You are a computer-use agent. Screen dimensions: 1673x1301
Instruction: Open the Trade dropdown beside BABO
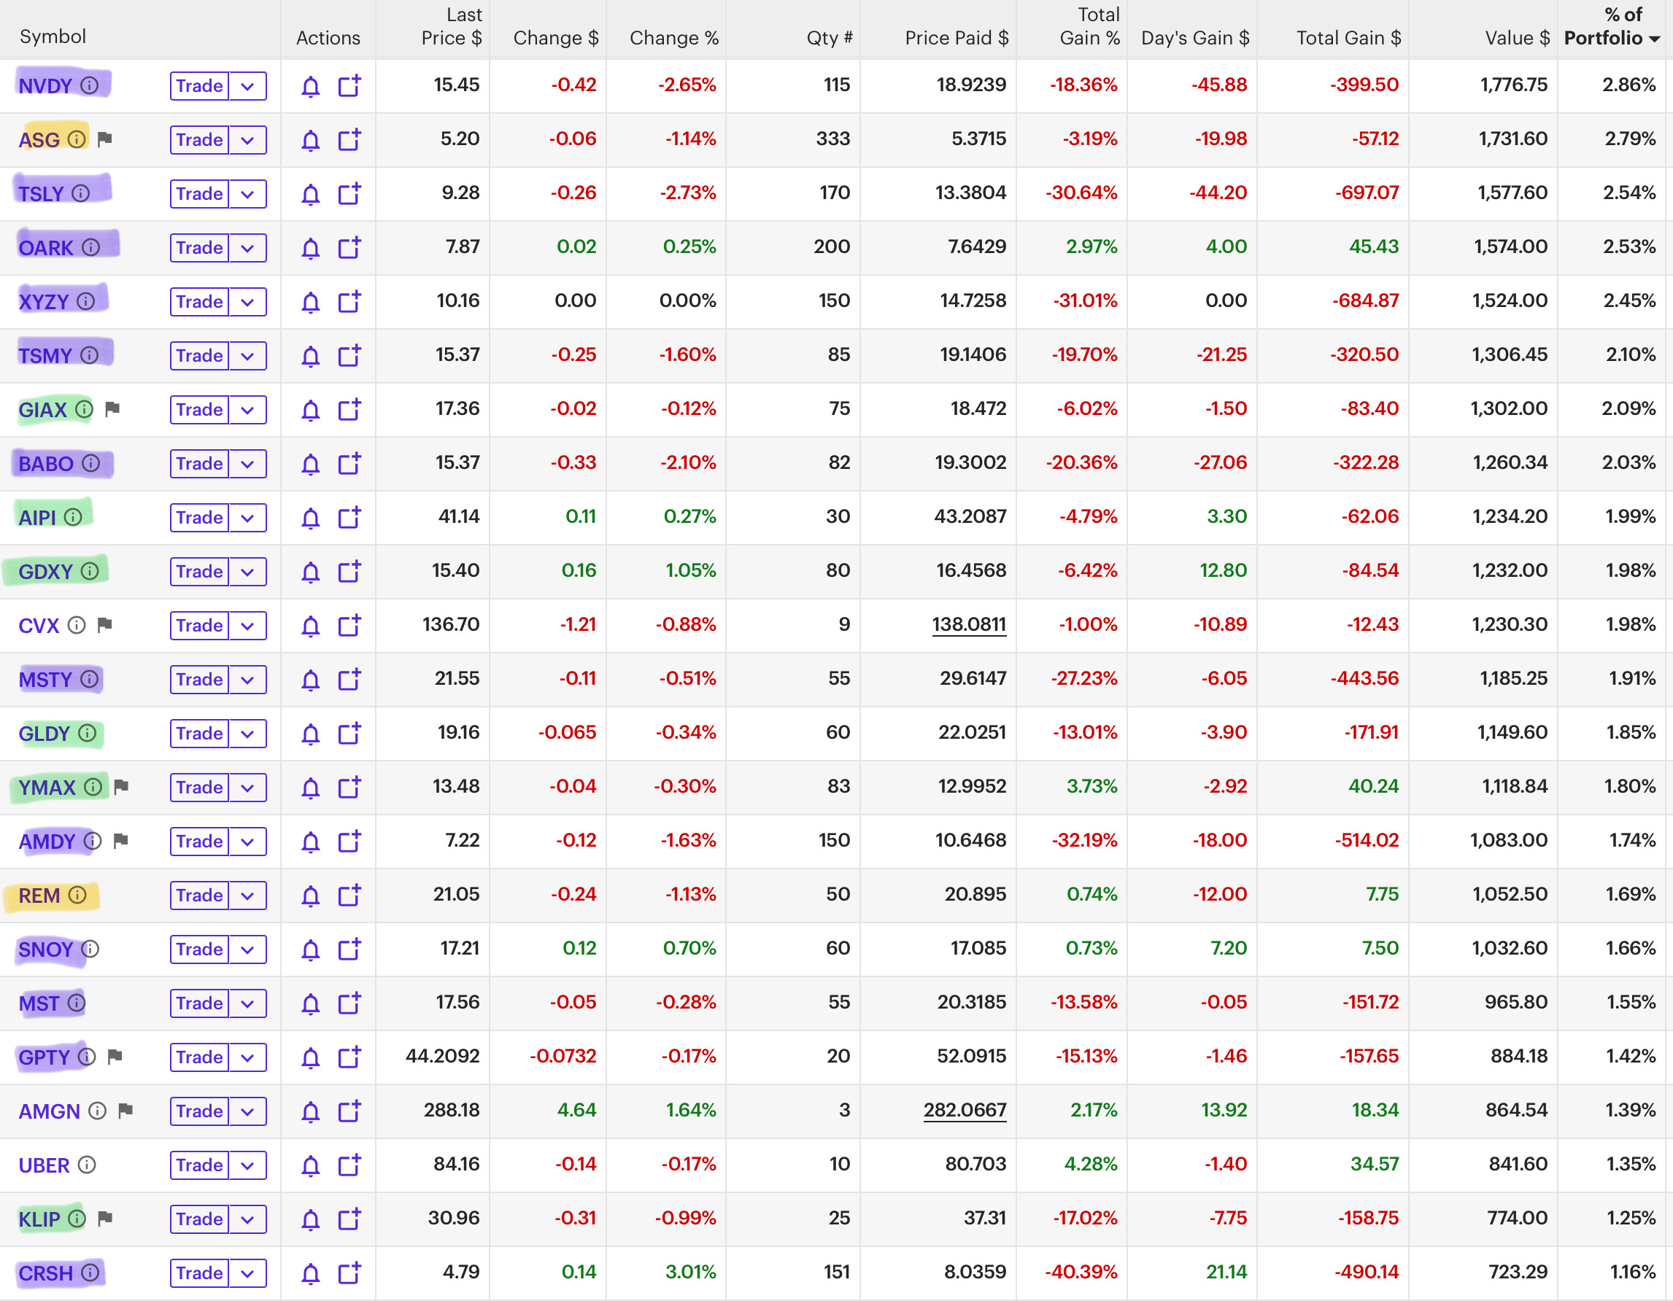click(x=247, y=463)
